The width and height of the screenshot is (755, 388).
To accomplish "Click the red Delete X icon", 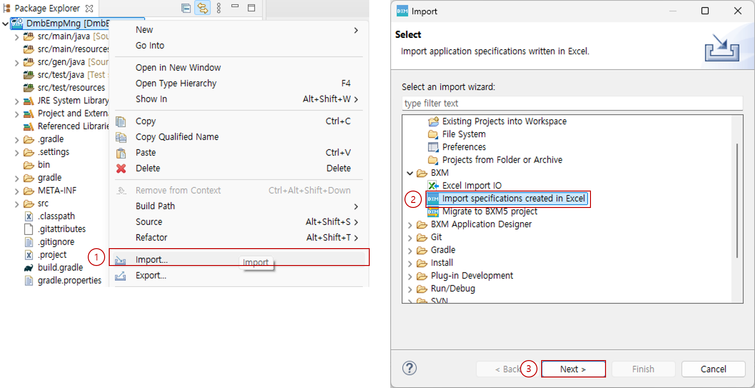I will coord(121,169).
